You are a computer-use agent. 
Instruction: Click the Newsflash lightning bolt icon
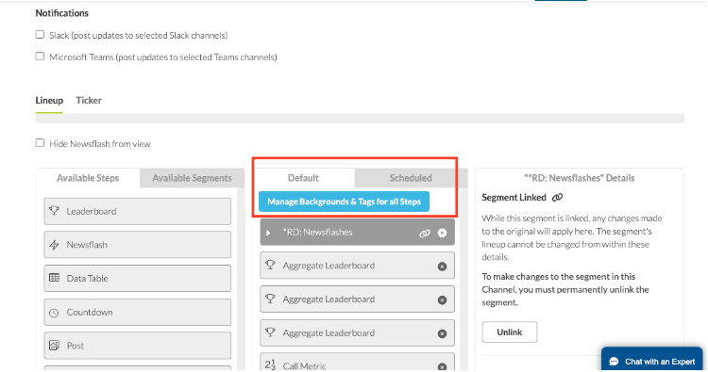(54, 245)
